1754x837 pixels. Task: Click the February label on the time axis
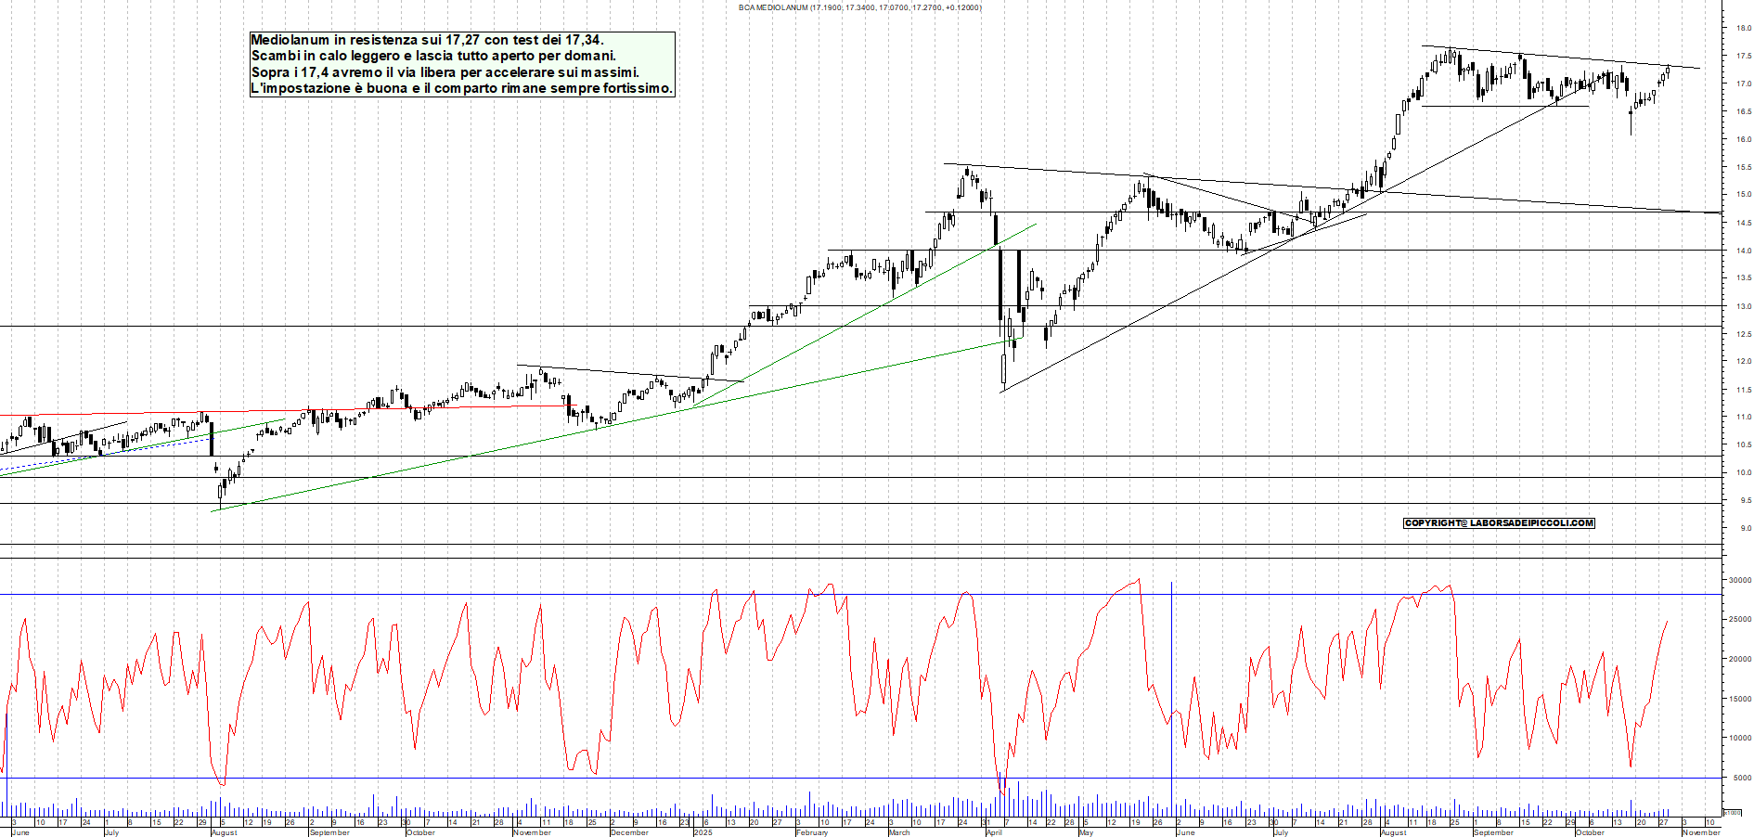point(812,832)
